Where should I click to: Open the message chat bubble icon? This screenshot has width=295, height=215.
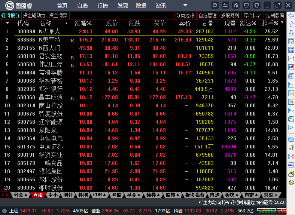coord(215,5)
